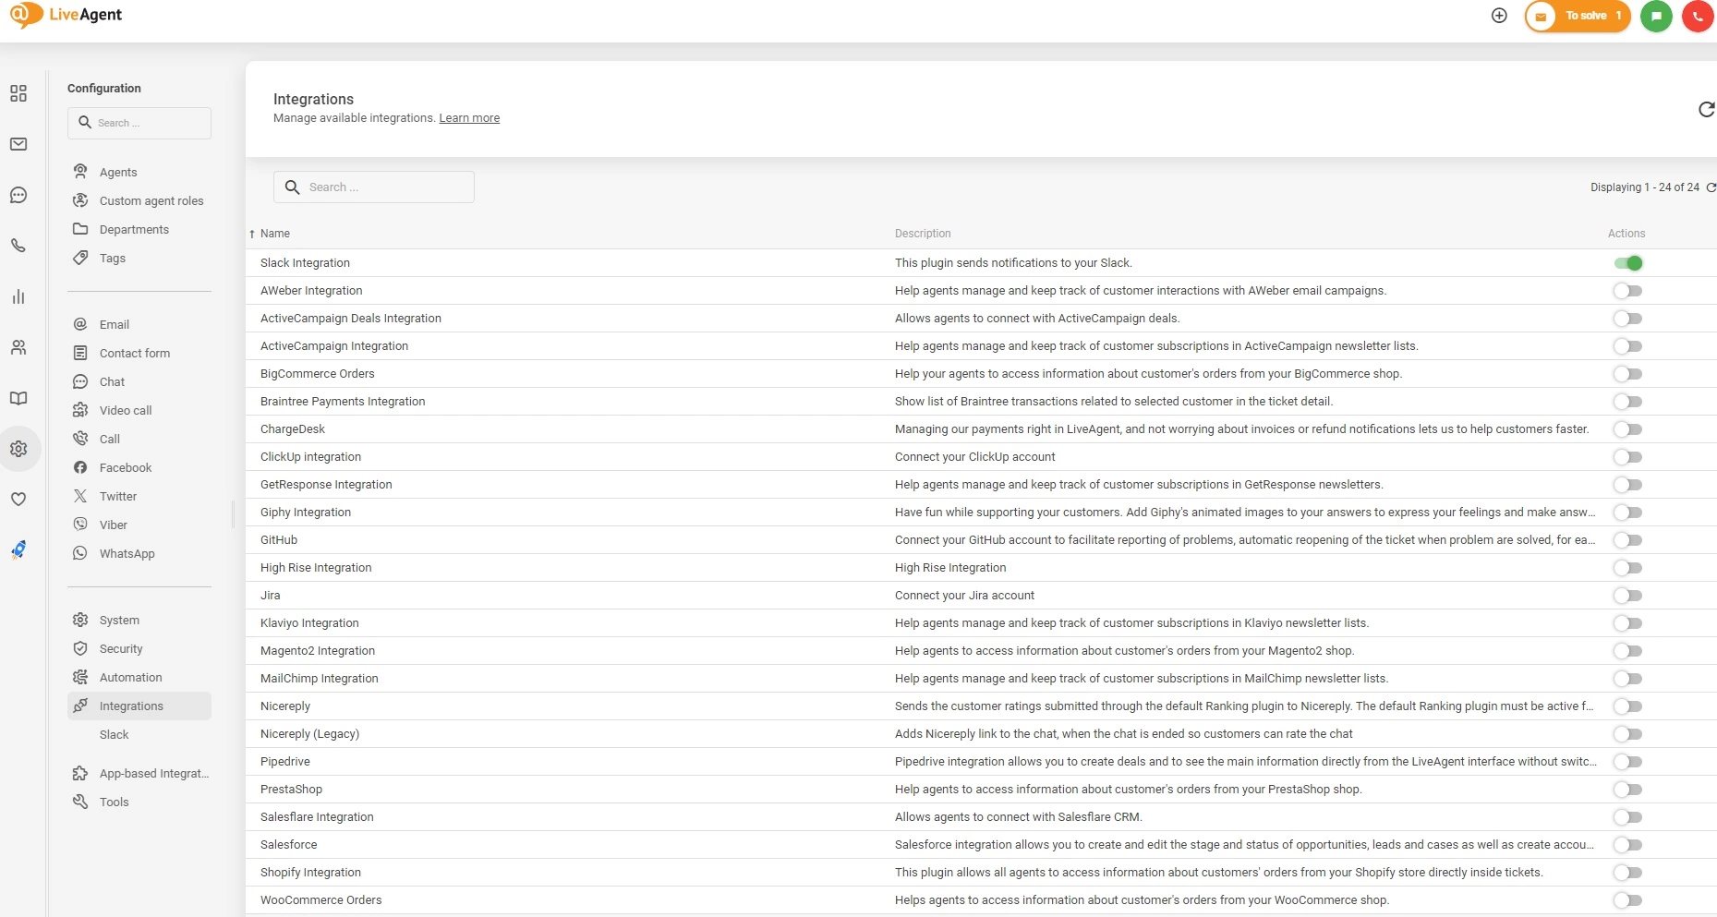Viewport: 1717px width, 917px height.
Task: Enable the Shopify Integration toggle
Action: [x=1627, y=872]
